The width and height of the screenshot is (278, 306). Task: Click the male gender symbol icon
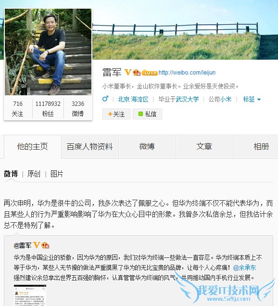[x=105, y=99]
